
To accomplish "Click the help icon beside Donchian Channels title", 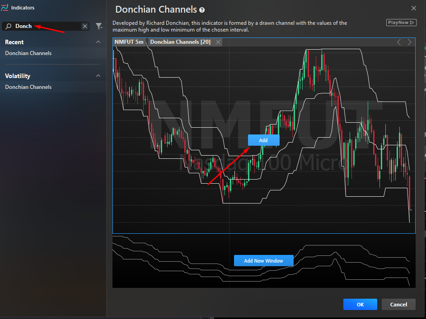I will [202, 9].
